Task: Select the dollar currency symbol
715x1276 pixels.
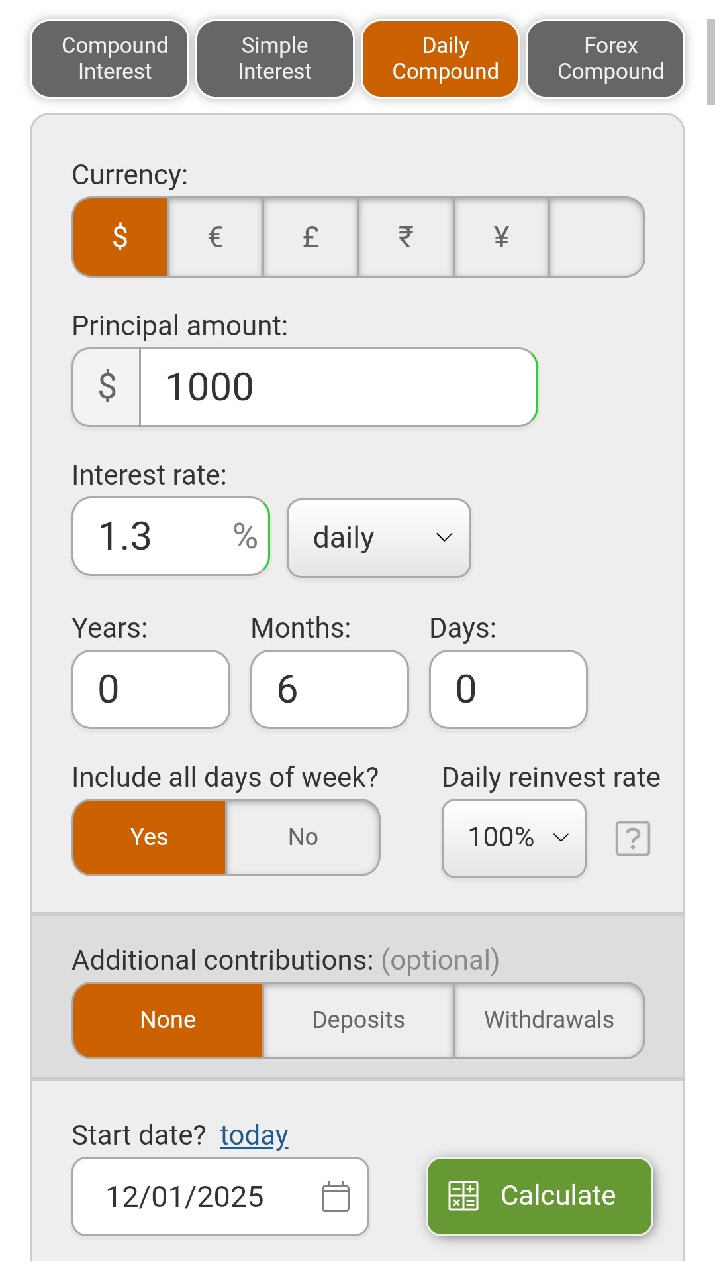Action: (120, 237)
